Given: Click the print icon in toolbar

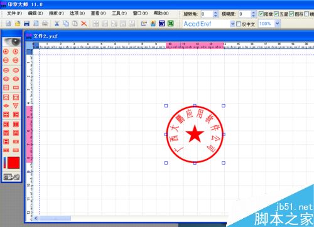Looking at the screenshot, I should [45, 24].
